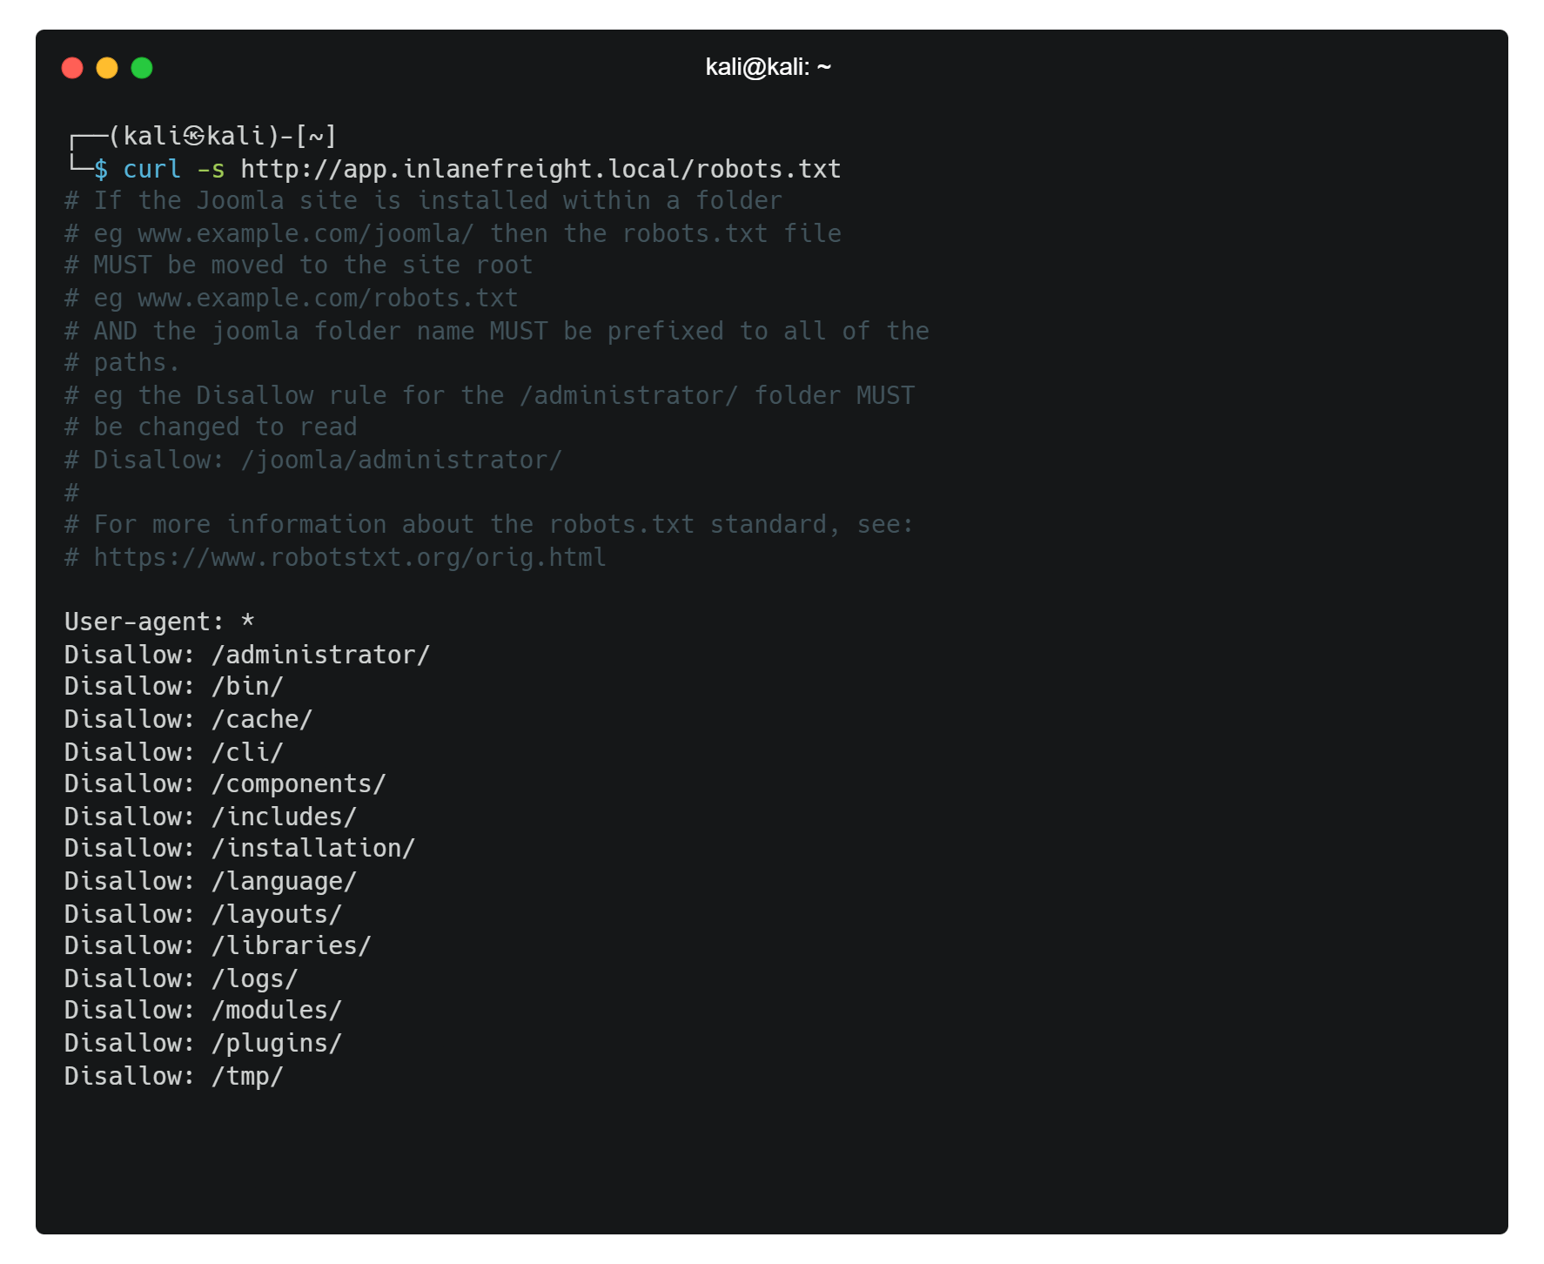Click the red close window button
Screen dimensions: 1544x1264
(72, 68)
